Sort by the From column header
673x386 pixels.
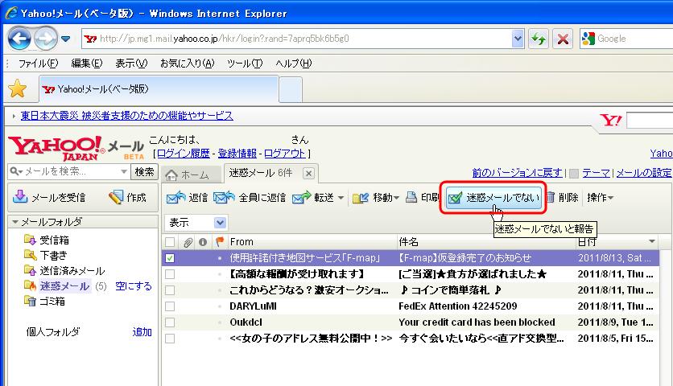pyautogui.click(x=242, y=242)
